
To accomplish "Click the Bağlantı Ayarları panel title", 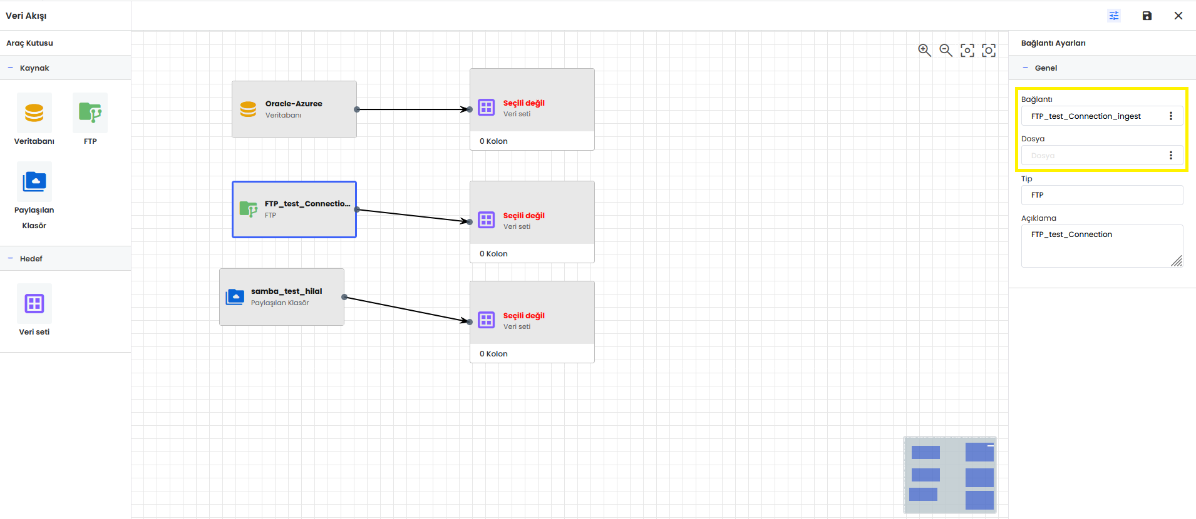I will pyautogui.click(x=1053, y=43).
